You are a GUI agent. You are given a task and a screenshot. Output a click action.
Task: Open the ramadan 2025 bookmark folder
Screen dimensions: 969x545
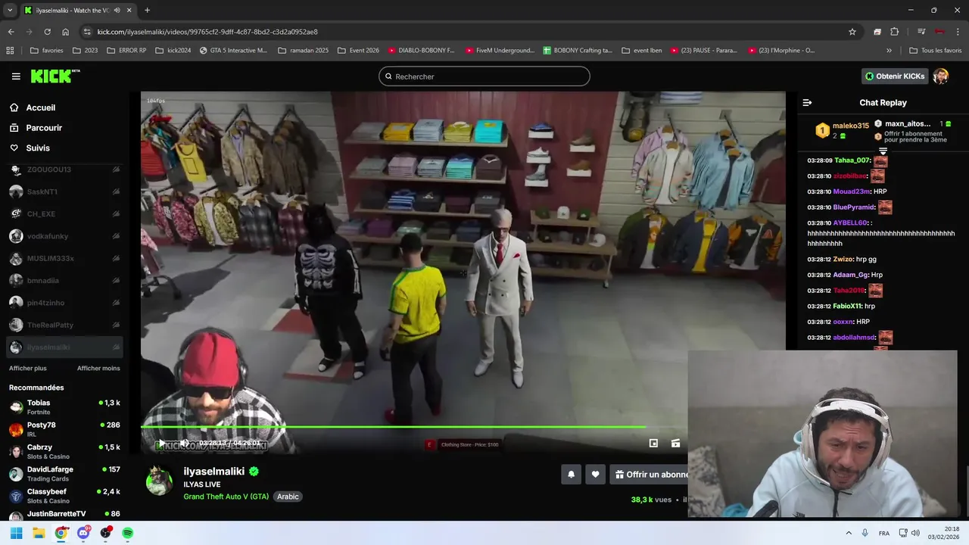coord(303,51)
